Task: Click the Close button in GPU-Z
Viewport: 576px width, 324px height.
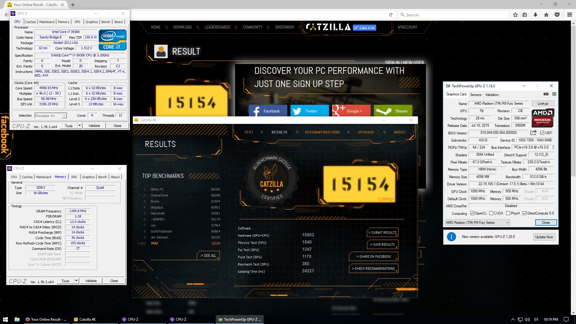Action: (x=546, y=223)
